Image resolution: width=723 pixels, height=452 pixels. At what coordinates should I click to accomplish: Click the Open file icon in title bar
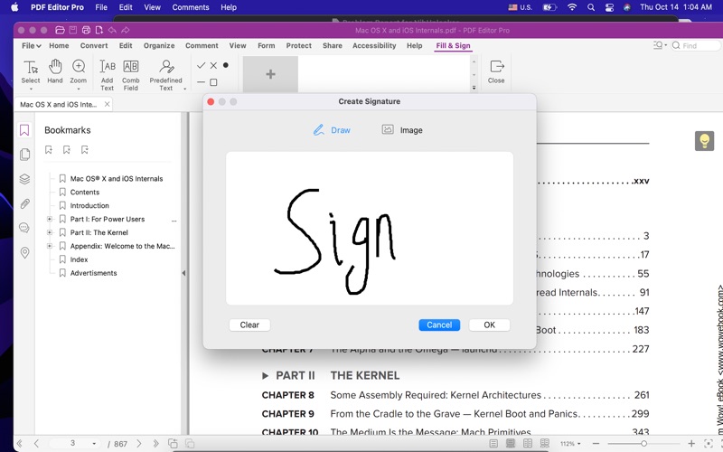tap(60, 30)
